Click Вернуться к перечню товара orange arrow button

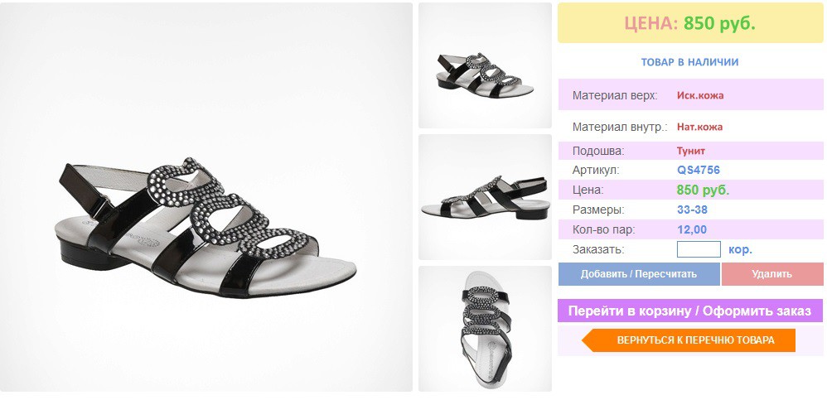[x=689, y=340]
